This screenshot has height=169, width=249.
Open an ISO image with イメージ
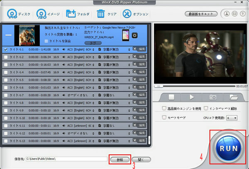coord(48,14)
